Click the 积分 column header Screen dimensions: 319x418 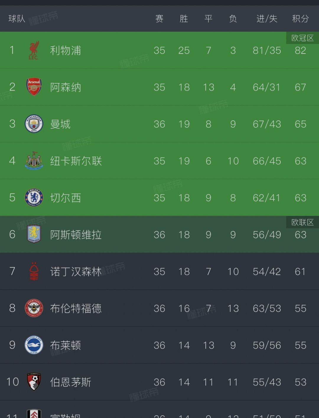(x=300, y=19)
